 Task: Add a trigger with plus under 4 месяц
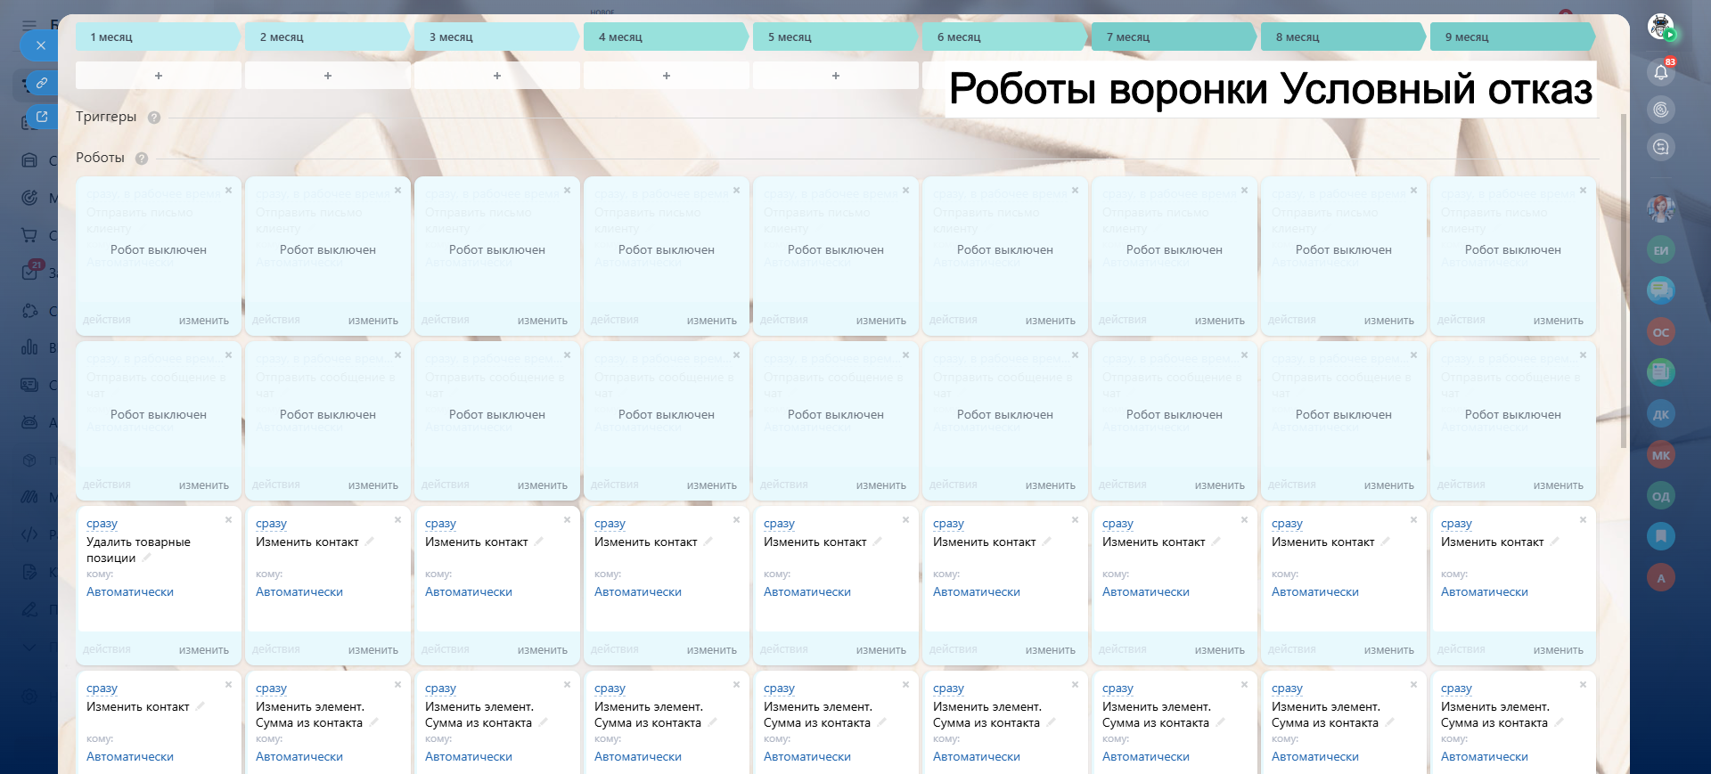667,76
